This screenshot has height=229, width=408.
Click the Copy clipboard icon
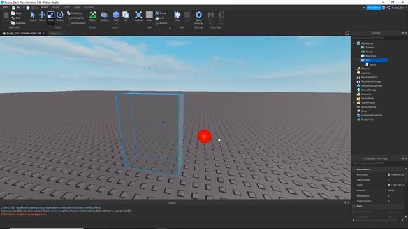(x=13, y=13)
